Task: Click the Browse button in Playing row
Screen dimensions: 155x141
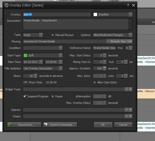Action: tap(115, 41)
